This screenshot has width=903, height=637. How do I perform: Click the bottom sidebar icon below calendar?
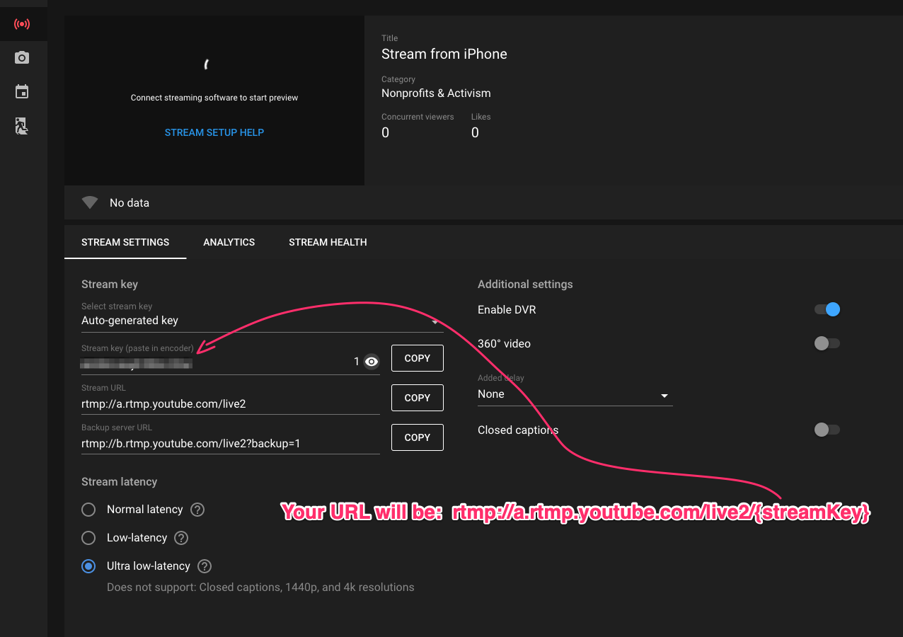(x=22, y=127)
